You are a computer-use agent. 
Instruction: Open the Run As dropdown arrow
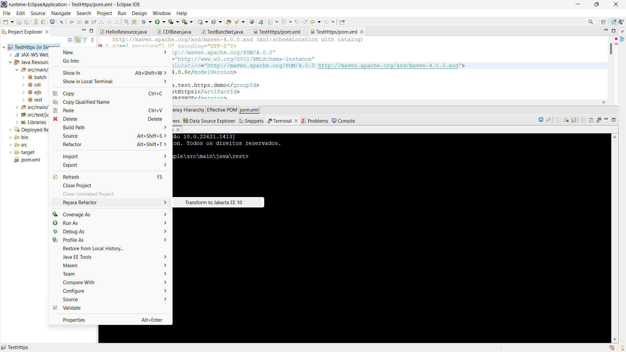(165, 223)
